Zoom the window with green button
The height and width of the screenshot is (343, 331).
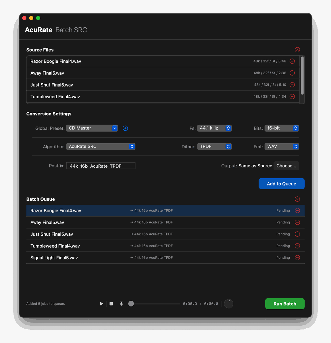click(x=38, y=18)
